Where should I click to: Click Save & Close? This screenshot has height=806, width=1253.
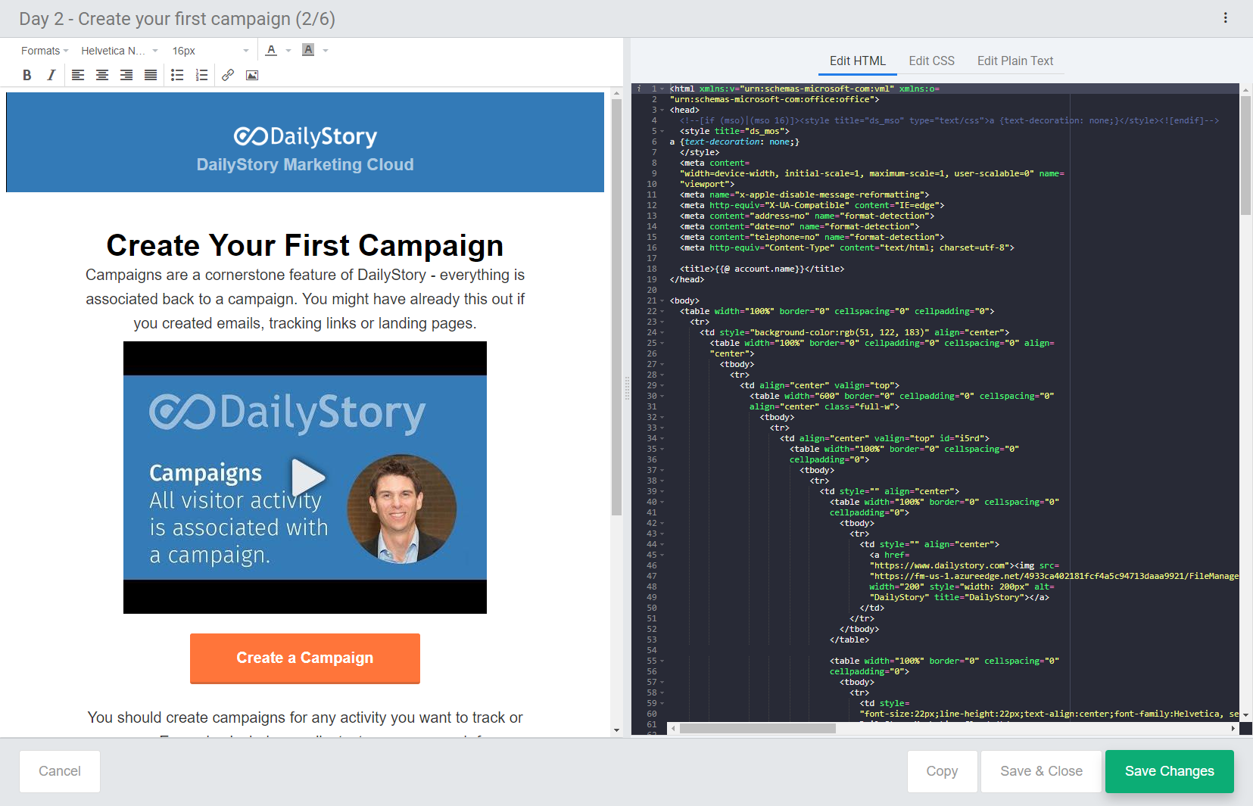point(1041,771)
